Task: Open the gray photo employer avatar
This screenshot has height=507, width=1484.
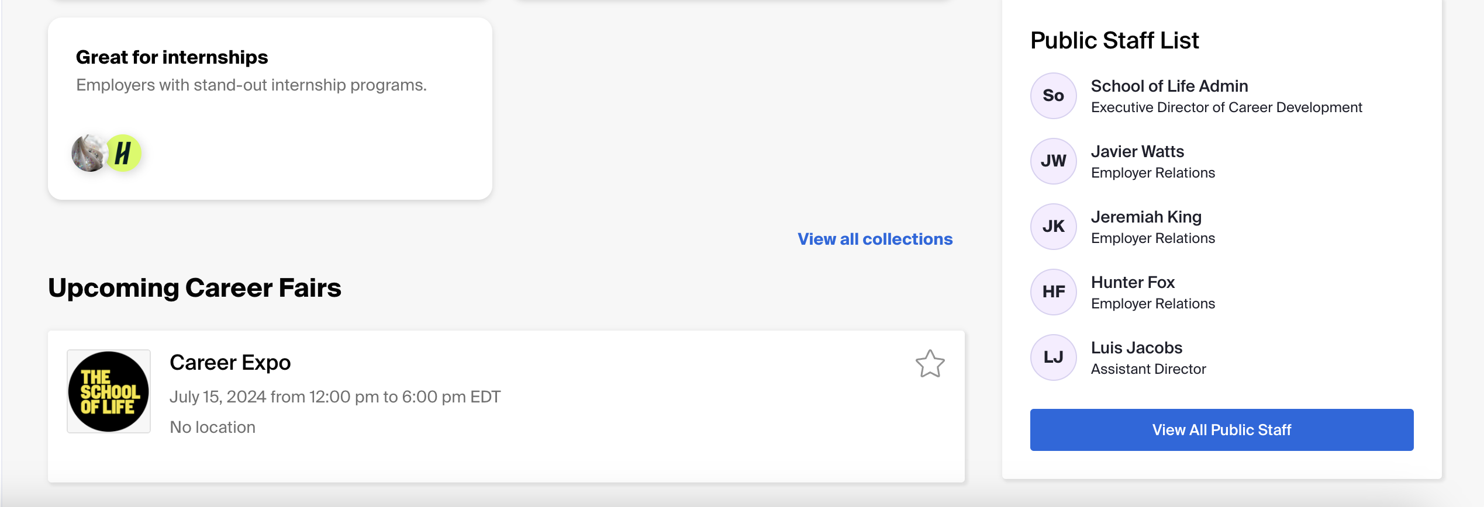Action: coord(89,153)
